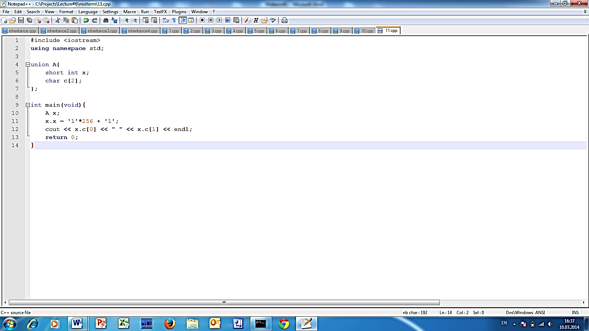Open the TextFX menu
Screen dimensions: 589x331
[x=160, y=12]
